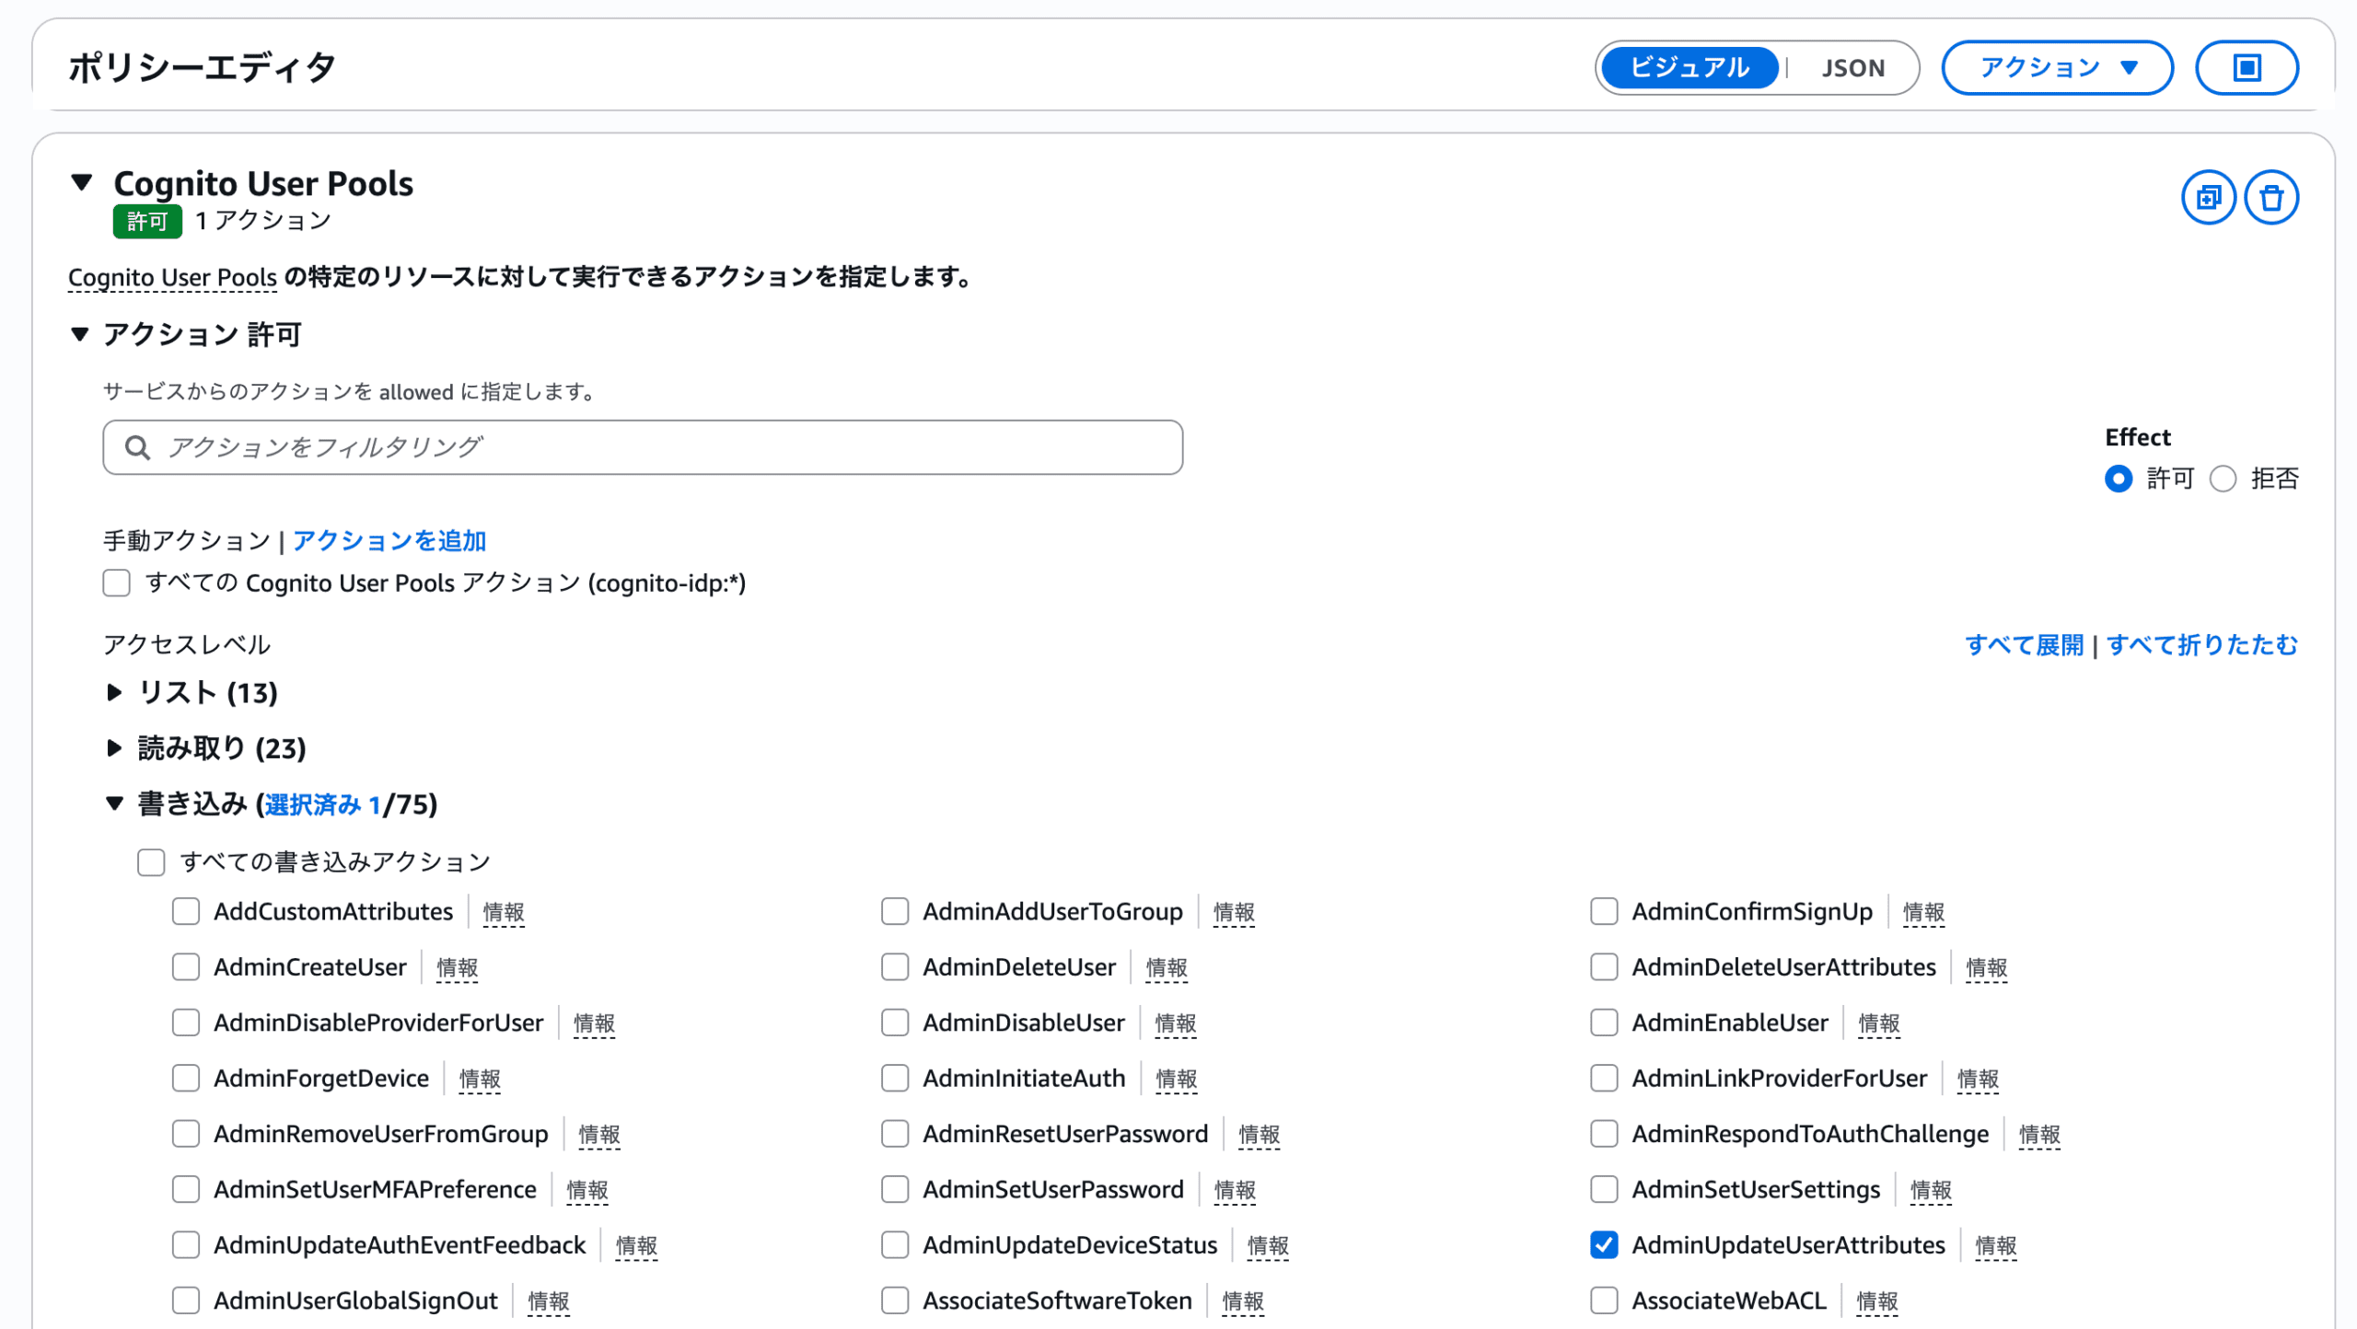
Task: Click the アクションを追加 link
Action: coord(389,540)
